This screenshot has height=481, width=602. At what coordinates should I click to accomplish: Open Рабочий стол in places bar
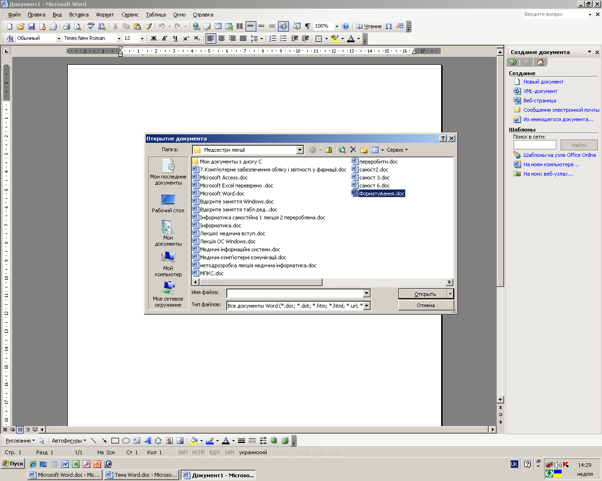point(168,203)
